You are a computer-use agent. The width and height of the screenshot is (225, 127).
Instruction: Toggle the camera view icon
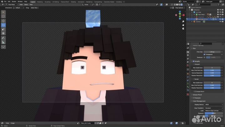183,29
